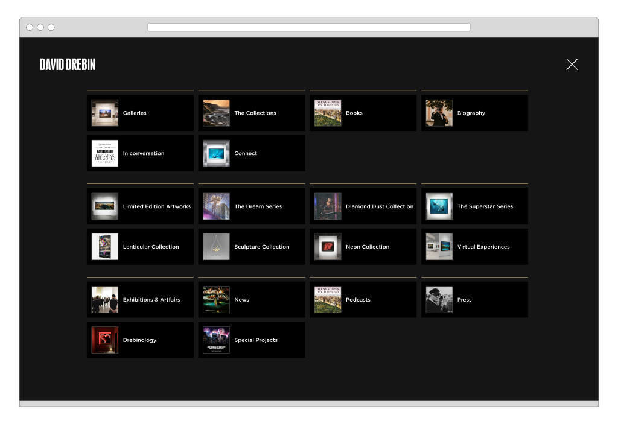Image resolution: width=618 pixels, height=438 pixels.
Task: Click the In conversation poster thumbnail
Action: [x=105, y=154]
